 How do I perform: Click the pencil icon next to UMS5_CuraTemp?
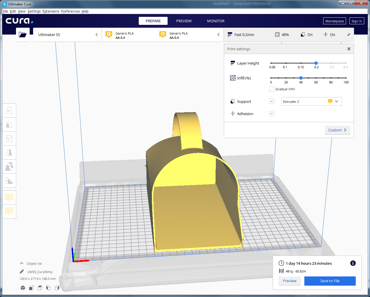pos(22,272)
